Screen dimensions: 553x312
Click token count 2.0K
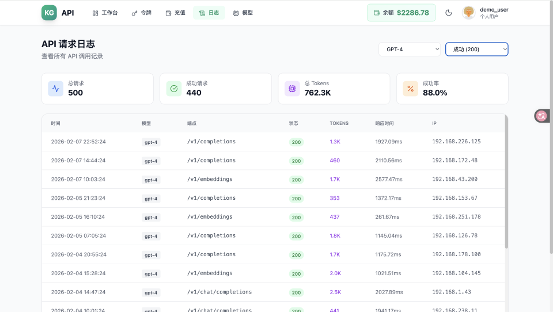point(335,273)
